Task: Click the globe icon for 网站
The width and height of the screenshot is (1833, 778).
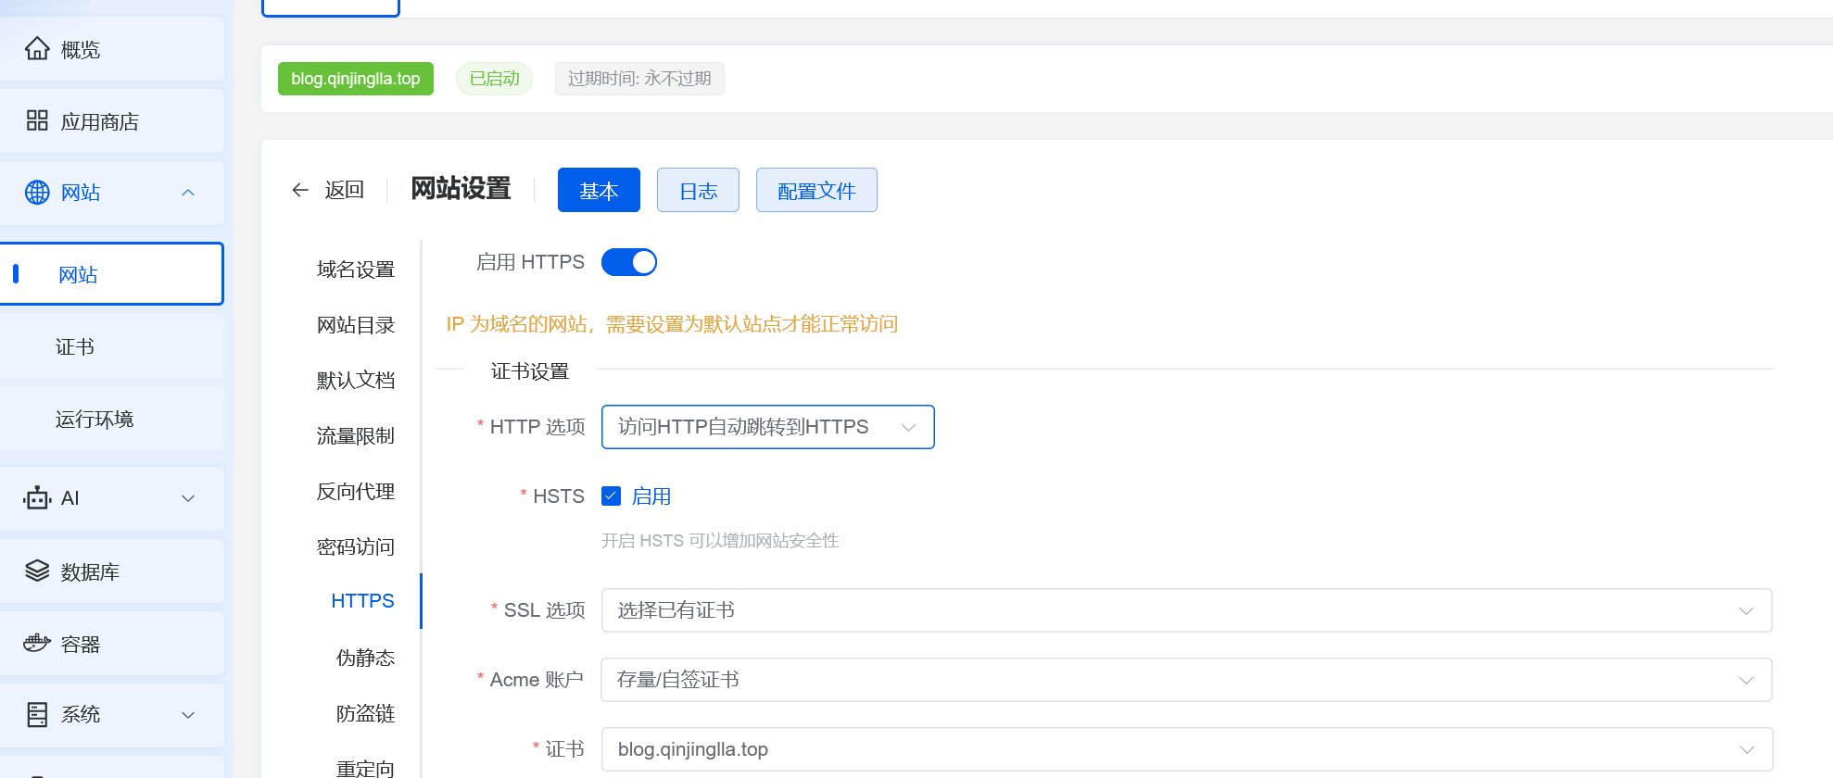Action: click(37, 193)
